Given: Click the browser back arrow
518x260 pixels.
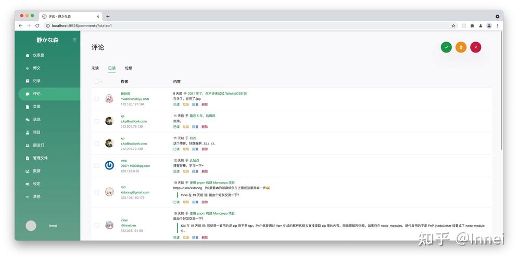Looking at the screenshot, I should [20, 25].
